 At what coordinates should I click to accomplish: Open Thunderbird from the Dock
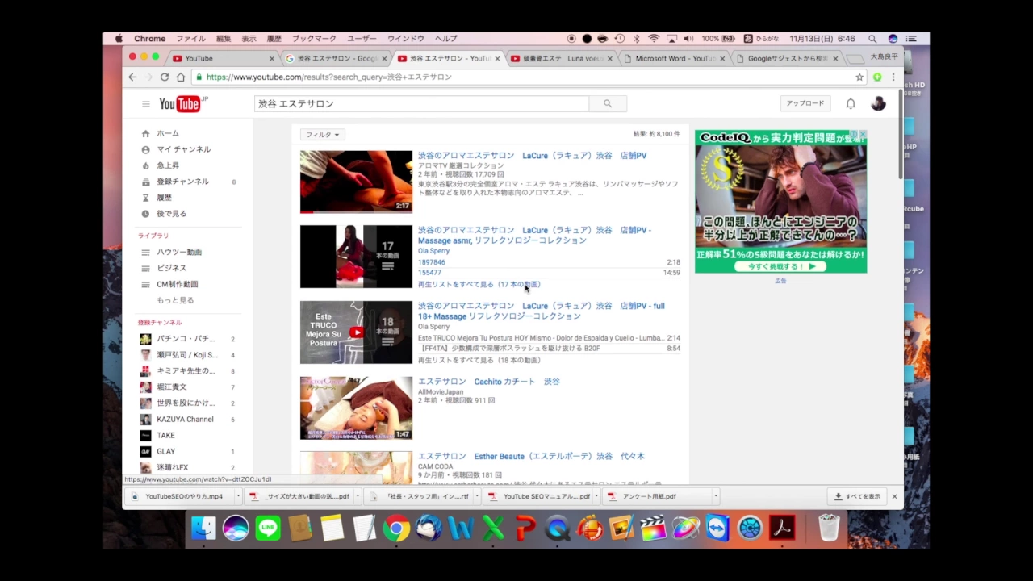(x=429, y=528)
